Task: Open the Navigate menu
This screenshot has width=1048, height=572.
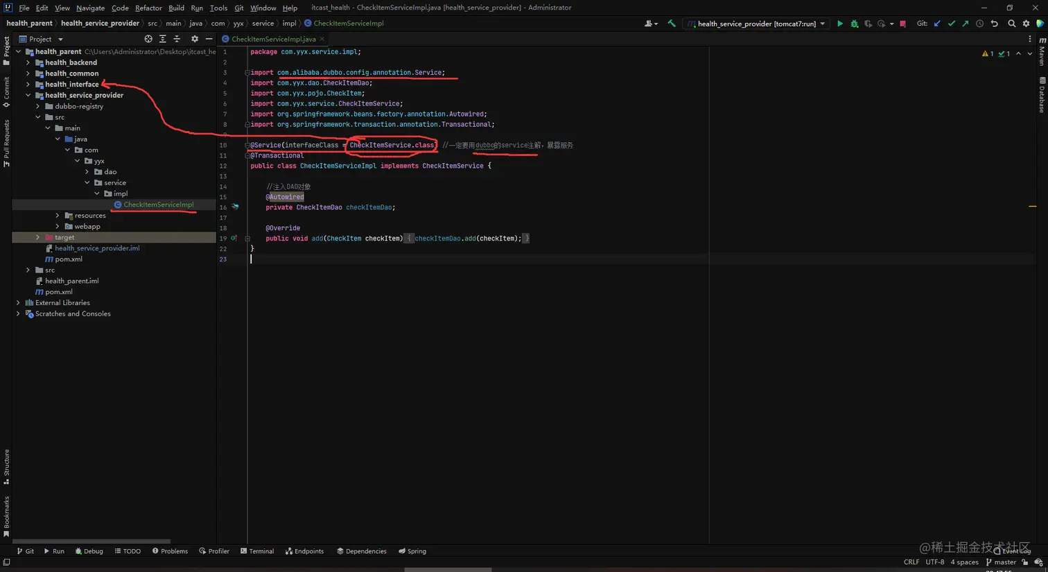Action: click(x=90, y=8)
